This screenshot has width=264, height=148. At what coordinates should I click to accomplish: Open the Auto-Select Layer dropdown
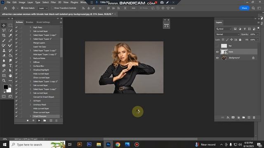(43, 8)
